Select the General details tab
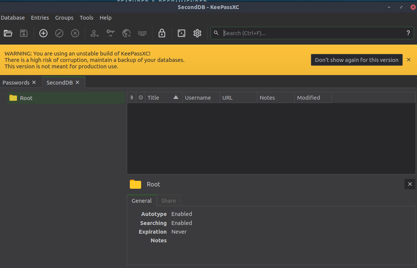The image size is (417, 268). click(x=142, y=201)
